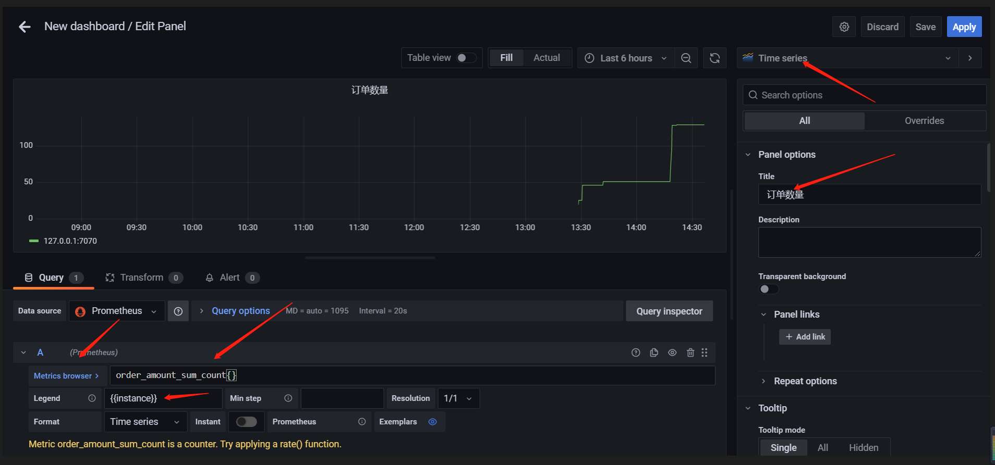Select the Overrides tab
This screenshot has height=465, width=995.
pyautogui.click(x=924, y=121)
